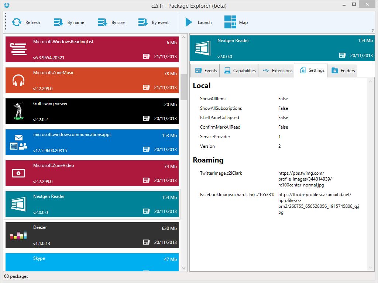Click event icon beside ZuneVideo date

[x=146, y=180]
